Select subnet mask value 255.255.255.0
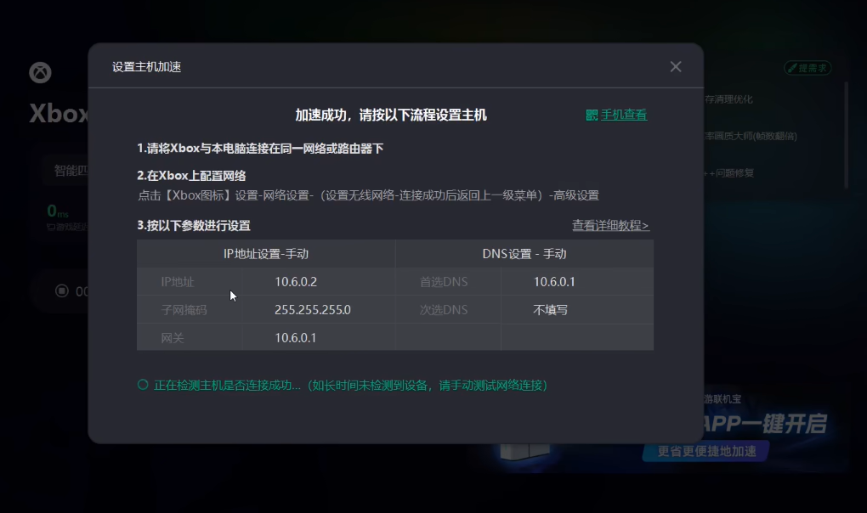 click(313, 310)
